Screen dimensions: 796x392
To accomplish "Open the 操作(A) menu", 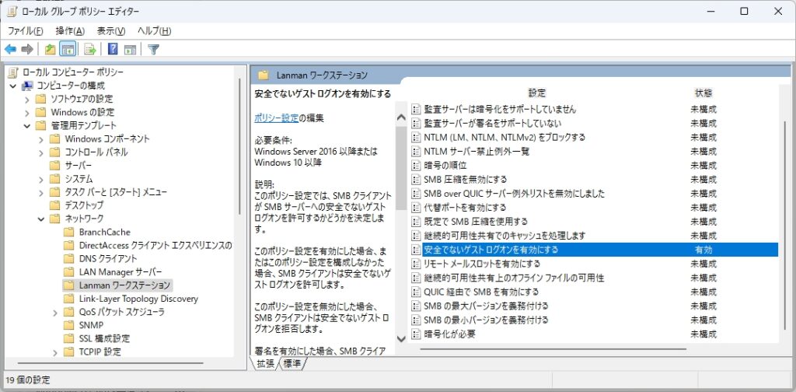I will (70, 31).
